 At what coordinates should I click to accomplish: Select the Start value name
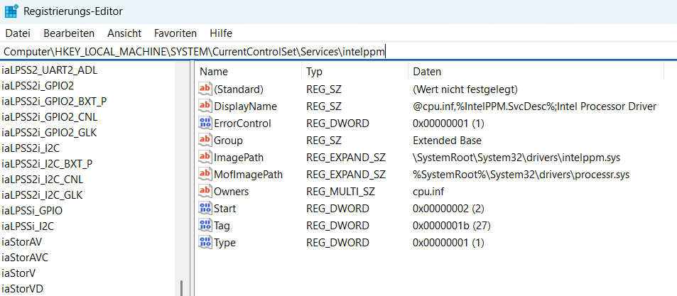225,209
